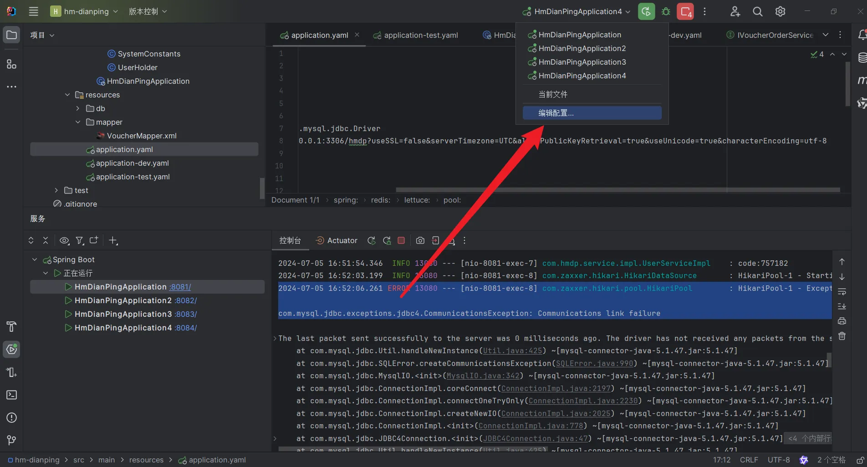Open the Notifications bell icon
Image resolution: width=867 pixels, height=467 pixels.
[x=862, y=35]
